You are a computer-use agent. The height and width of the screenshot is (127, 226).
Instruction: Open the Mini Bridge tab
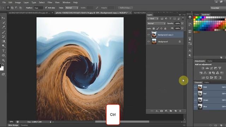point(13,125)
